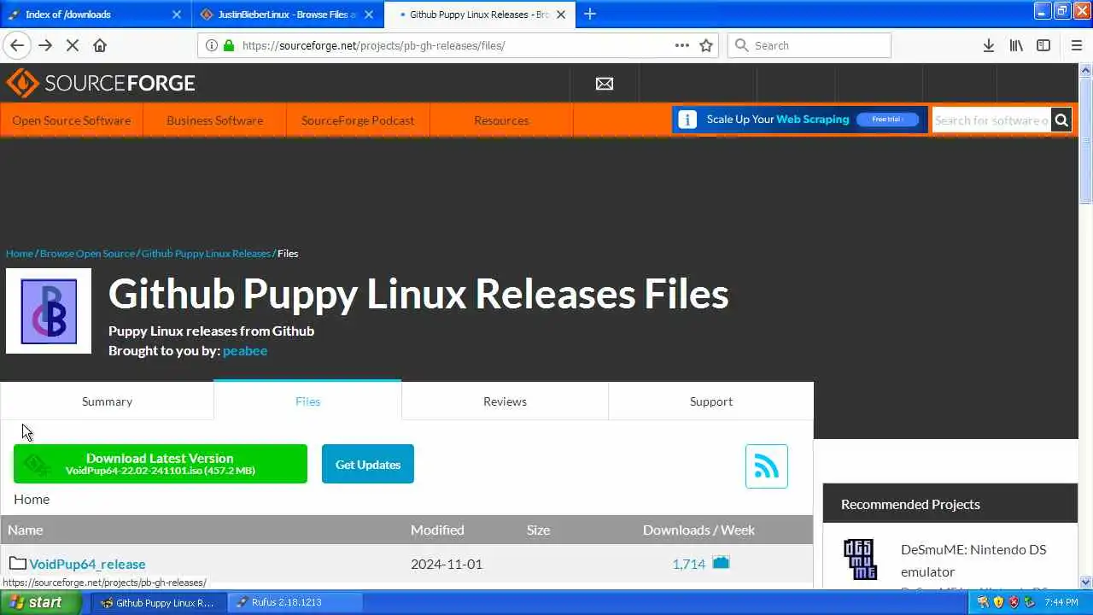Open the Open Source Software menu
Viewport: 1093px width, 615px height.
(72, 120)
